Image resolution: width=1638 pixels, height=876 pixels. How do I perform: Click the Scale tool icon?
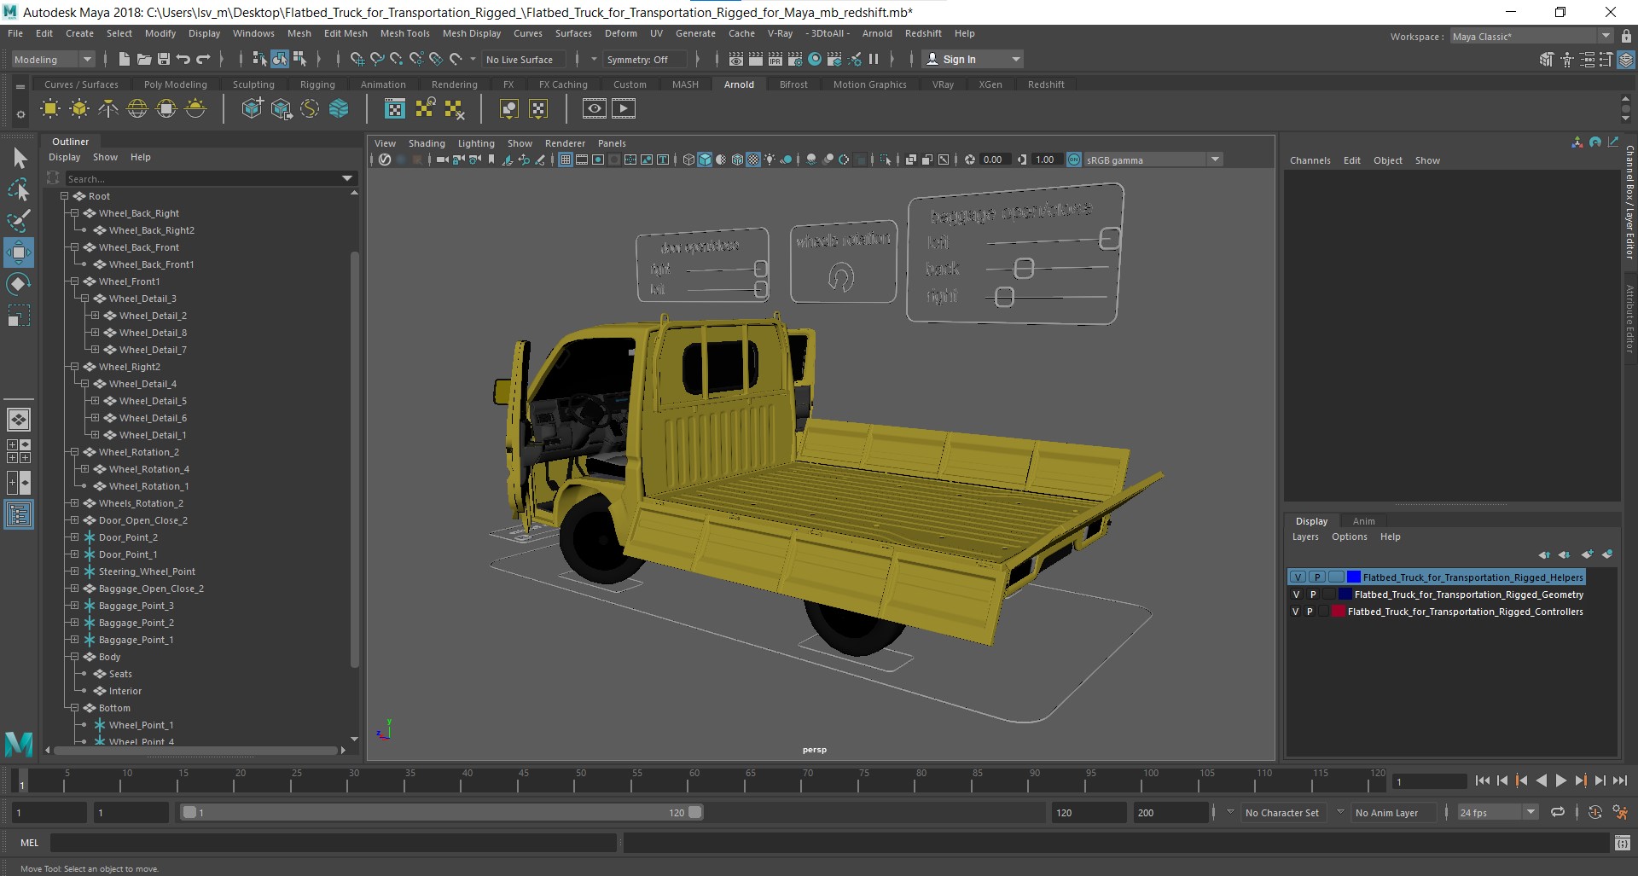(x=19, y=316)
